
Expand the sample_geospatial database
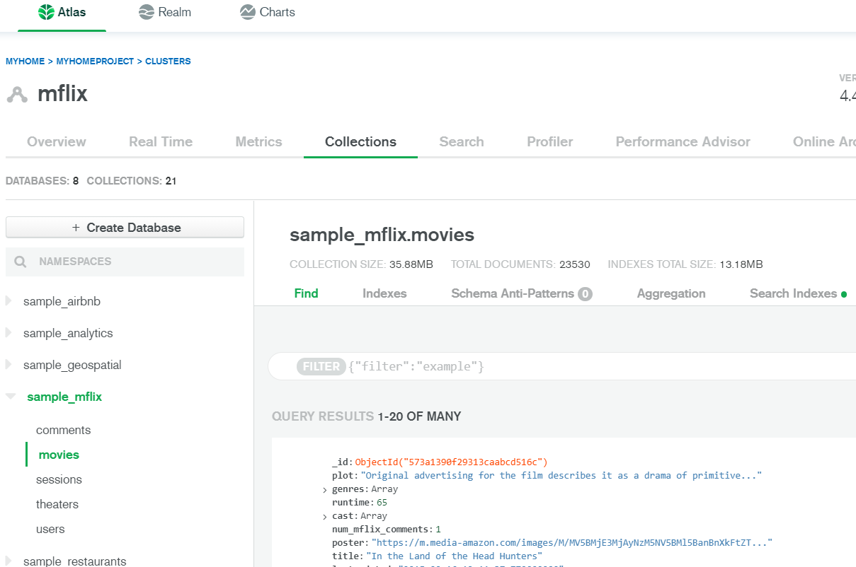click(10, 364)
